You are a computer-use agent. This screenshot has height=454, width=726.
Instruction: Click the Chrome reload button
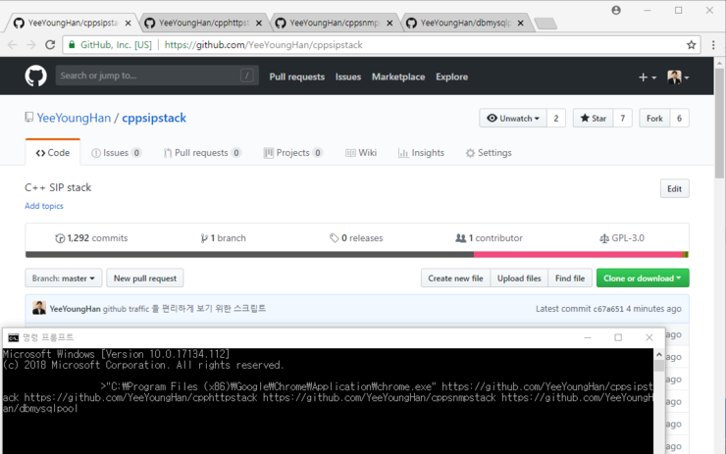(50, 45)
